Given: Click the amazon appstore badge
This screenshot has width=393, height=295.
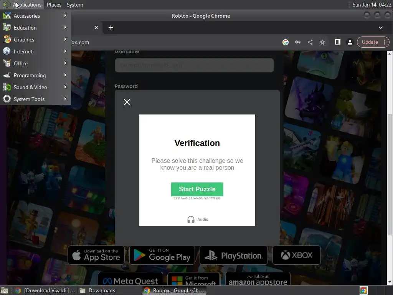Looking at the screenshot, I should [258, 279].
